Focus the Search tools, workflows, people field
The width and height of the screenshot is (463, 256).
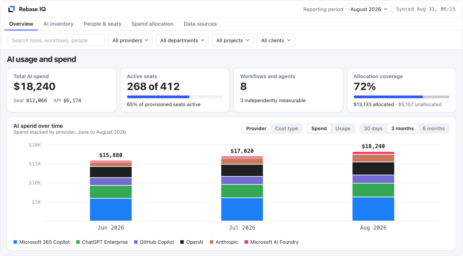coord(56,40)
